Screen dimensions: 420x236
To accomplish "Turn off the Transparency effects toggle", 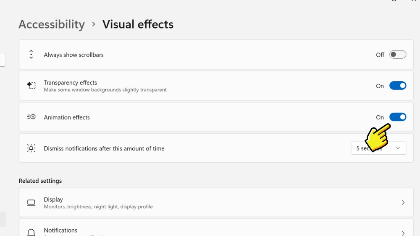I will pyautogui.click(x=397, y=86).
